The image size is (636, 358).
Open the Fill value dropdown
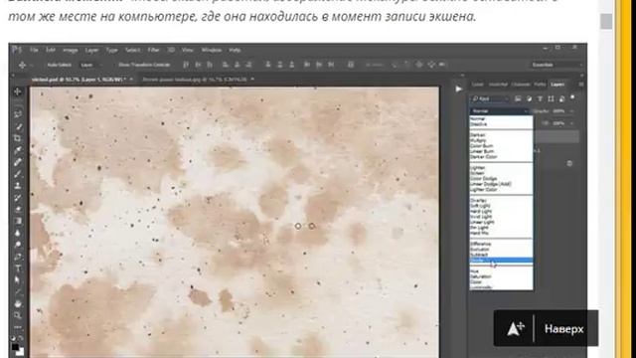point(572,123)
